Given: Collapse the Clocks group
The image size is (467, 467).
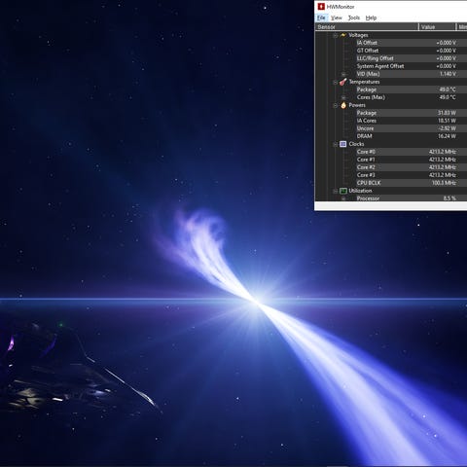Looking at the screenshot, I should pyautogui.click(x=336, y=144).
